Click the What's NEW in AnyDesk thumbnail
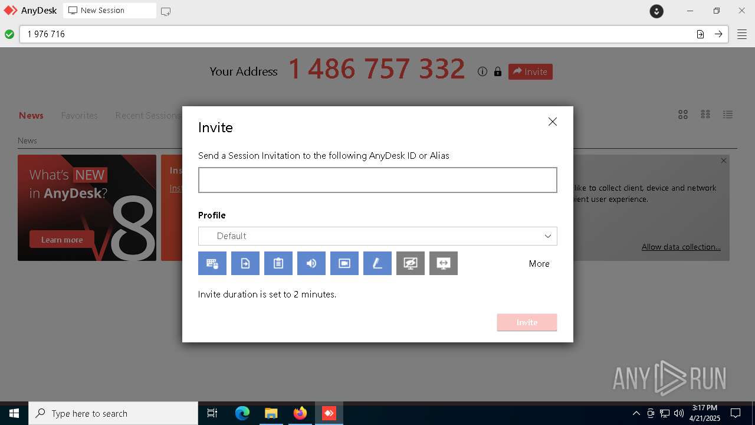The image size is (755, 425). pyautogui.click(x=87, y=208)
